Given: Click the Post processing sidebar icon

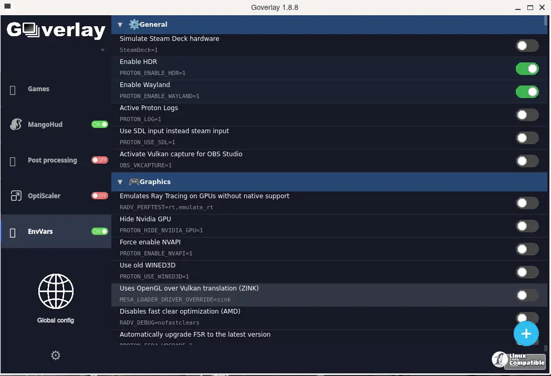Looking at the screenshot, I should tap(13, 162).
